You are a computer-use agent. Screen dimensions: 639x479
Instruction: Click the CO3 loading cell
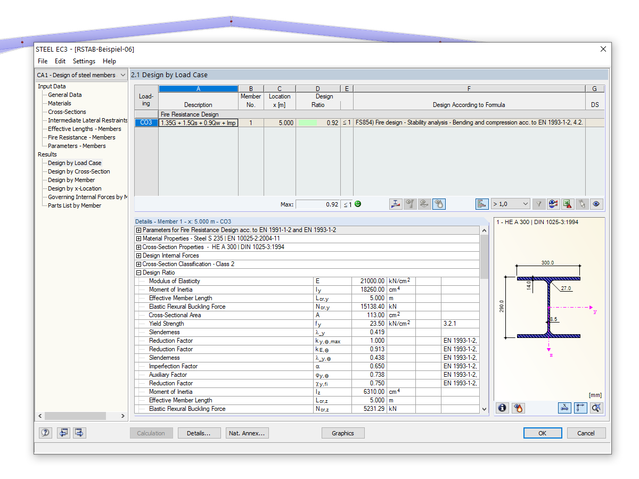146,122
